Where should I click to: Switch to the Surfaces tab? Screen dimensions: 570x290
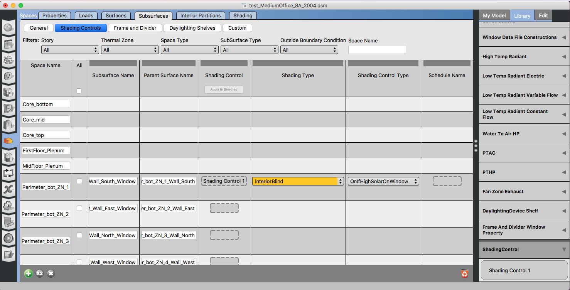116,15
